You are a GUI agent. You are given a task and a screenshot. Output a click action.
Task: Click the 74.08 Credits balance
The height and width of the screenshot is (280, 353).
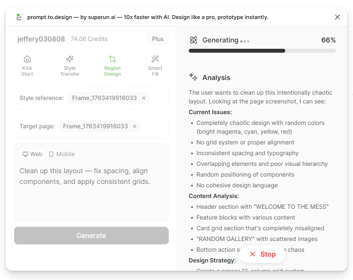click(89, 39)
